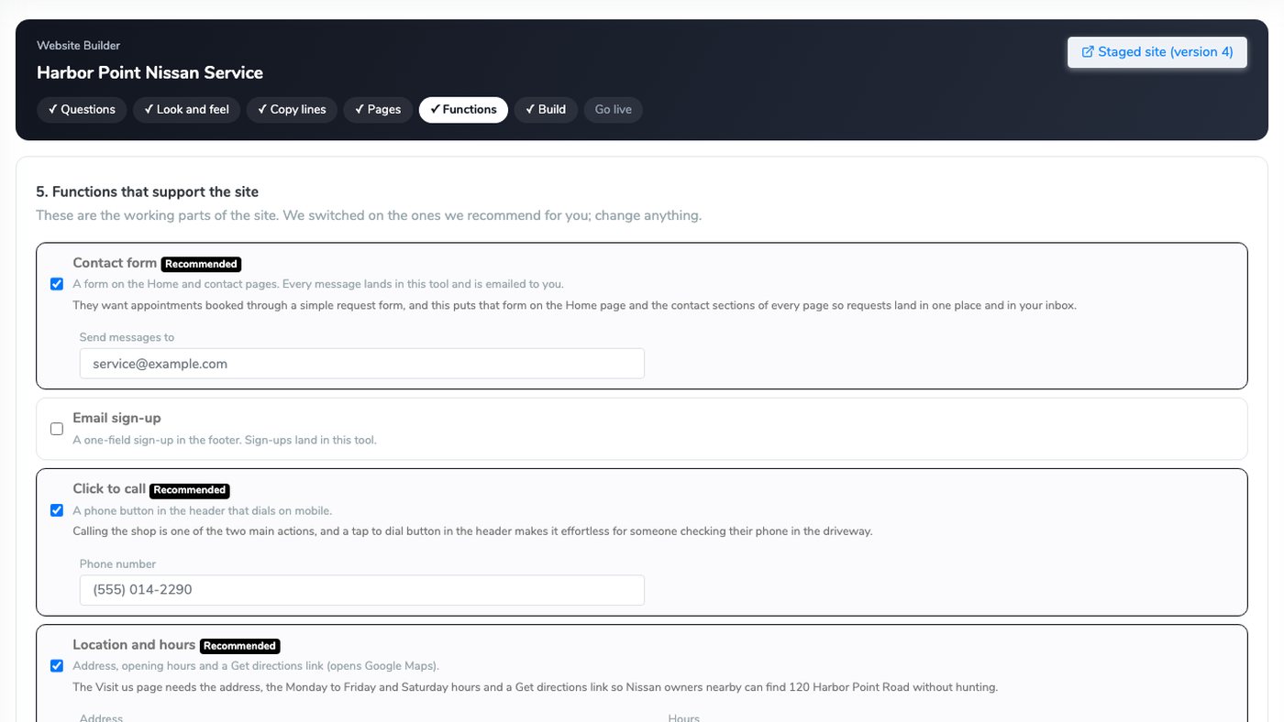Click the Location and hours heading
This screenshot has height=722, width=1284.
[134, 645]
